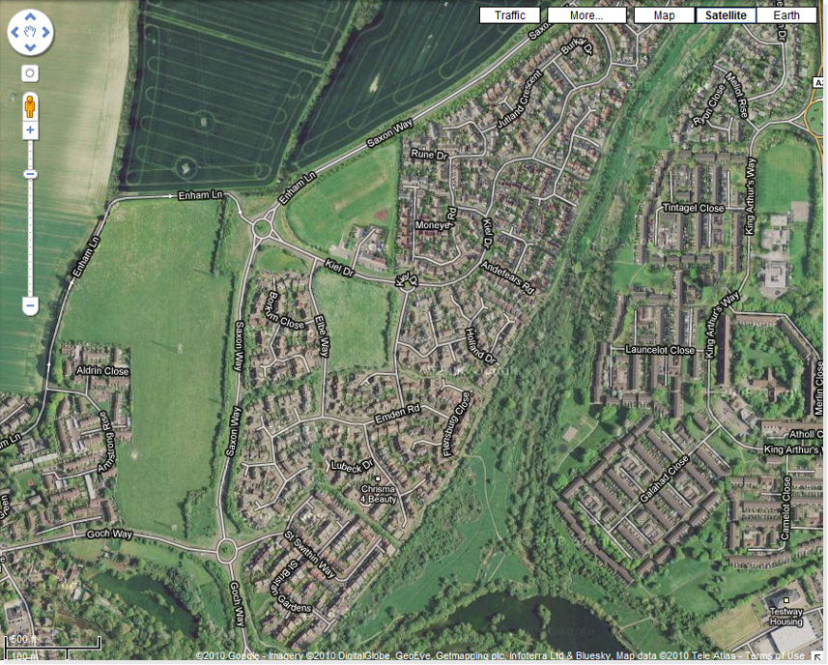Screen dimensions: 828x665
Task: Click the Rune Dr label
Action: (429, 155)
